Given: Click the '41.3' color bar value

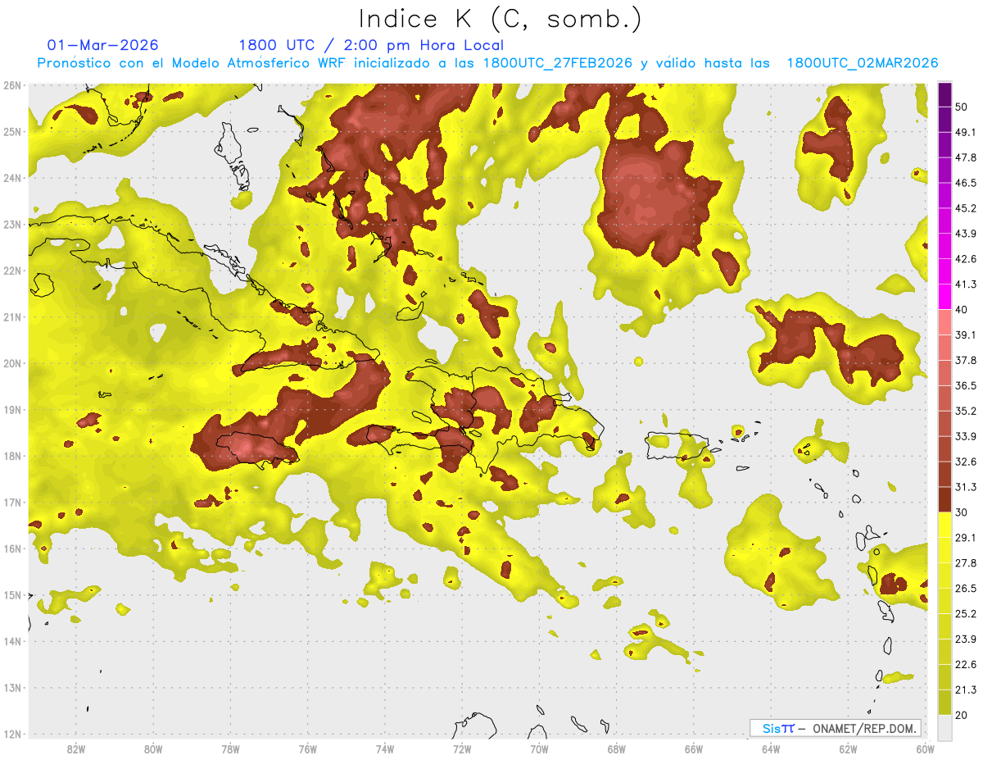Looking at the screenshot, I should click(966, 285).
